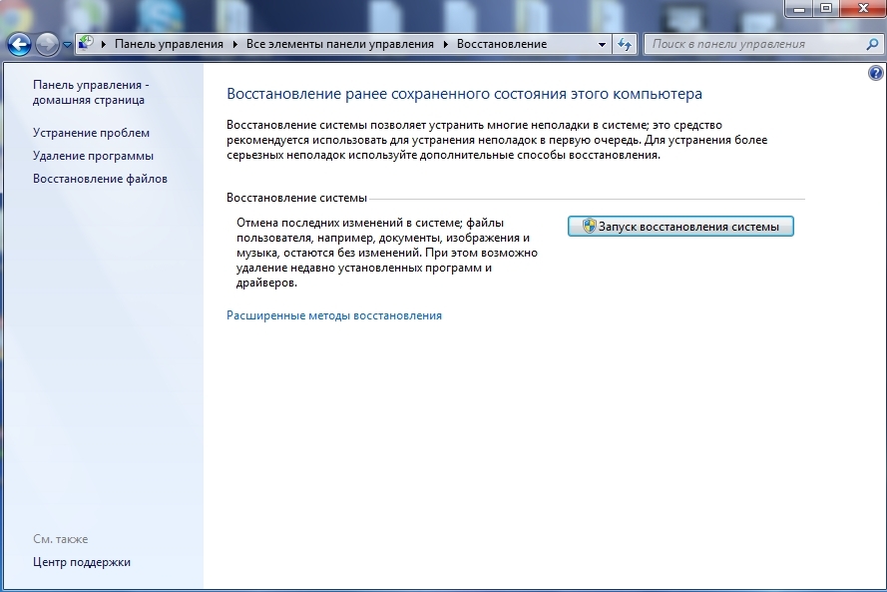Refresh the page with the refresh icon
The width and height of the screenshot is (887, 592).
tap(625, 44)
